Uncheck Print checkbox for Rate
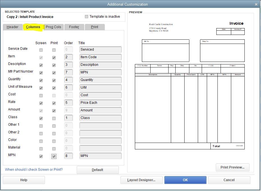The height and width of the screenshot is (191, 261). 54,103
